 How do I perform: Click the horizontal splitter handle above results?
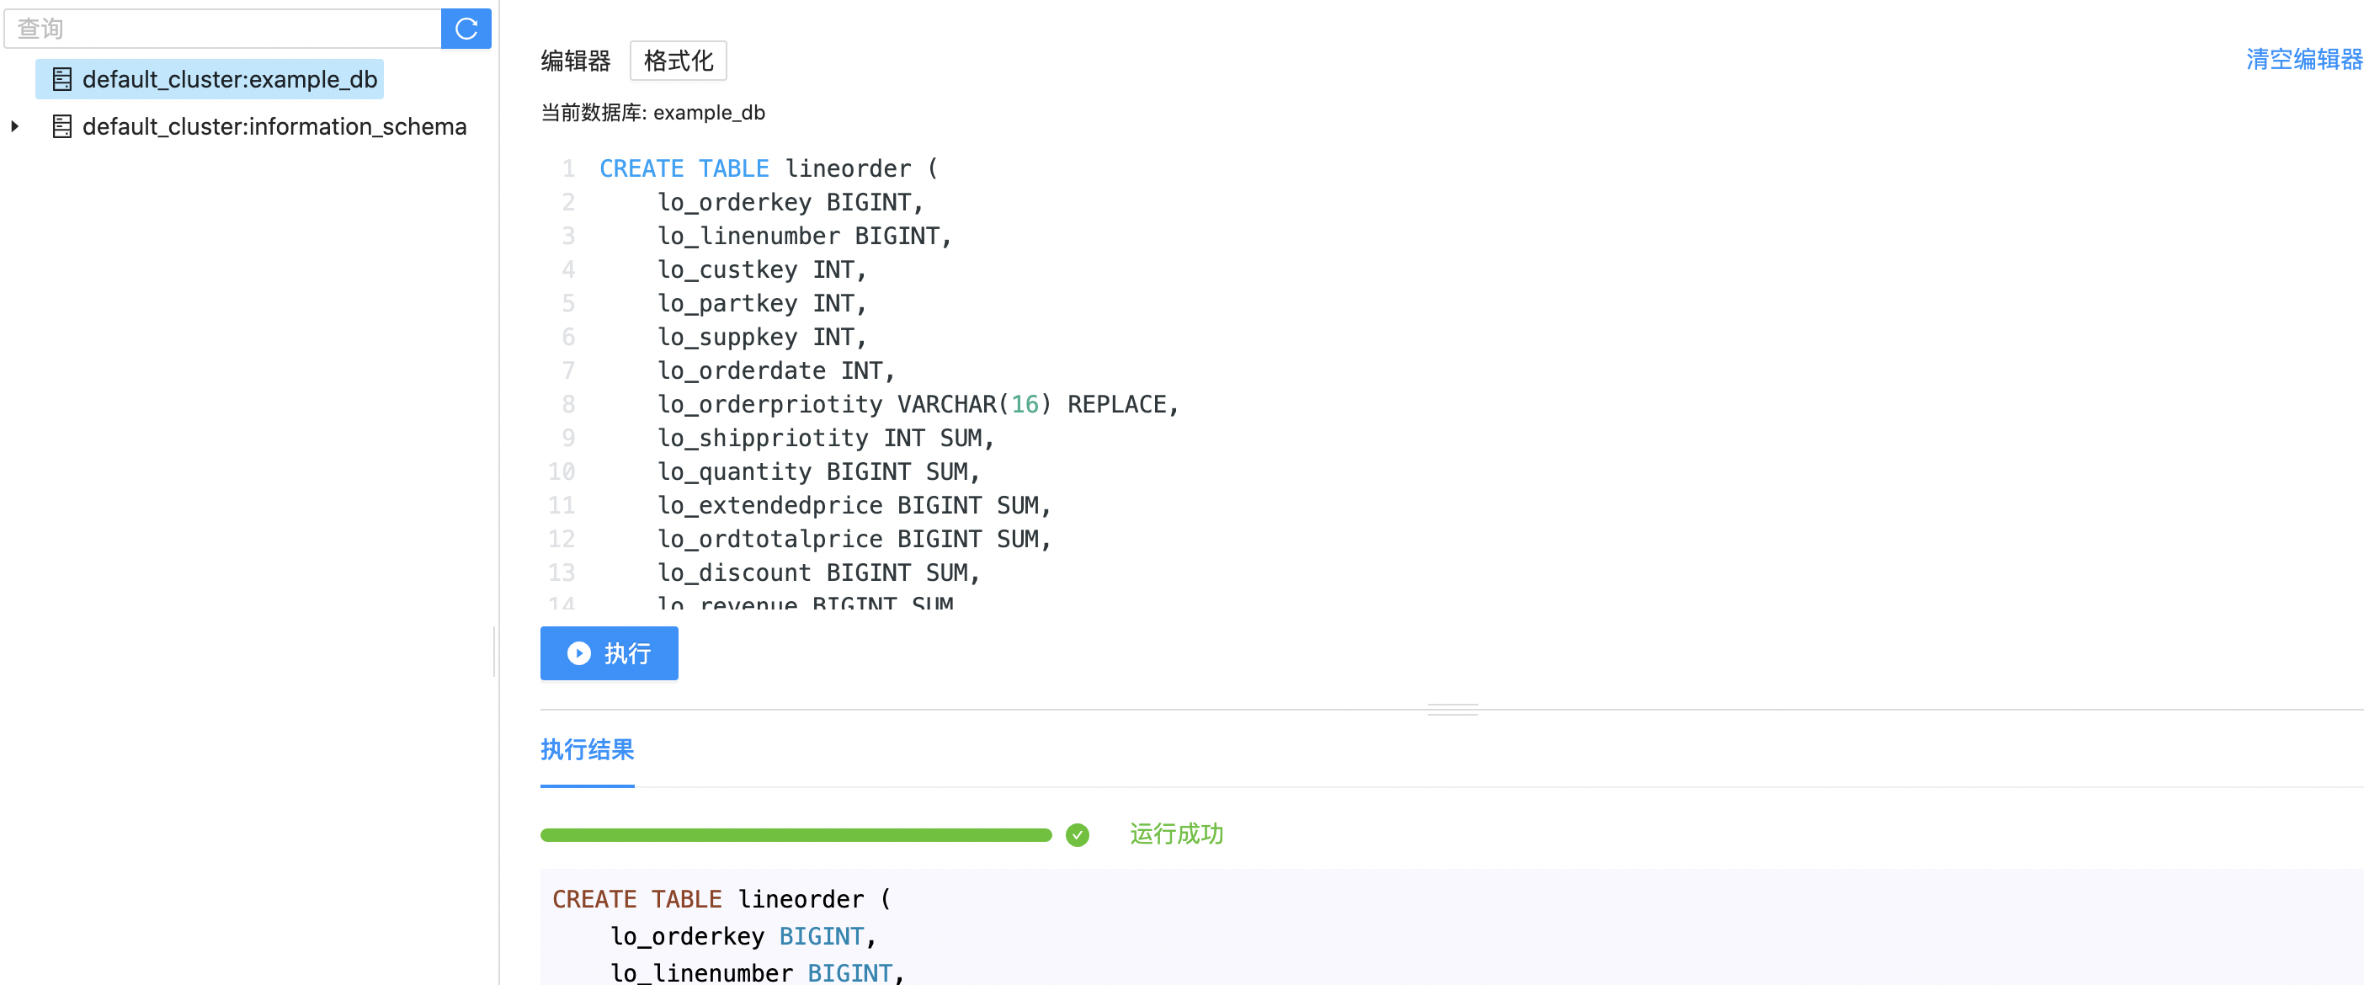[1452, 709]
